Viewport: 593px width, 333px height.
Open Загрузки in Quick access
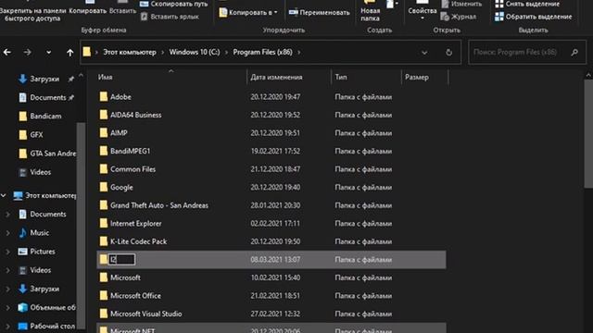[x=44, y=79]
